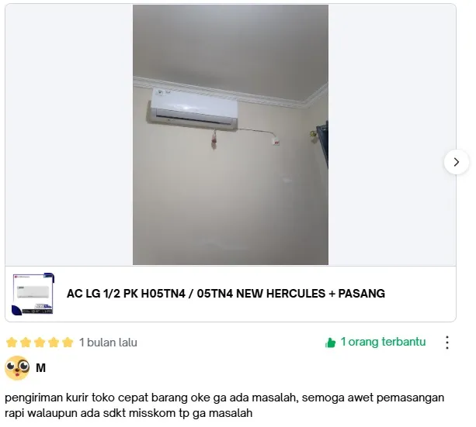Open AC LG 1/2 PK H05TN4 product link
The height and width of the screenshot is (427, 476).
[x=225, y=294]
